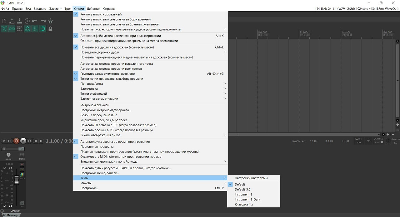The image size is (400, 217).
Task: Click the Undo arrow in the toolbar
Action: [35, 21]
